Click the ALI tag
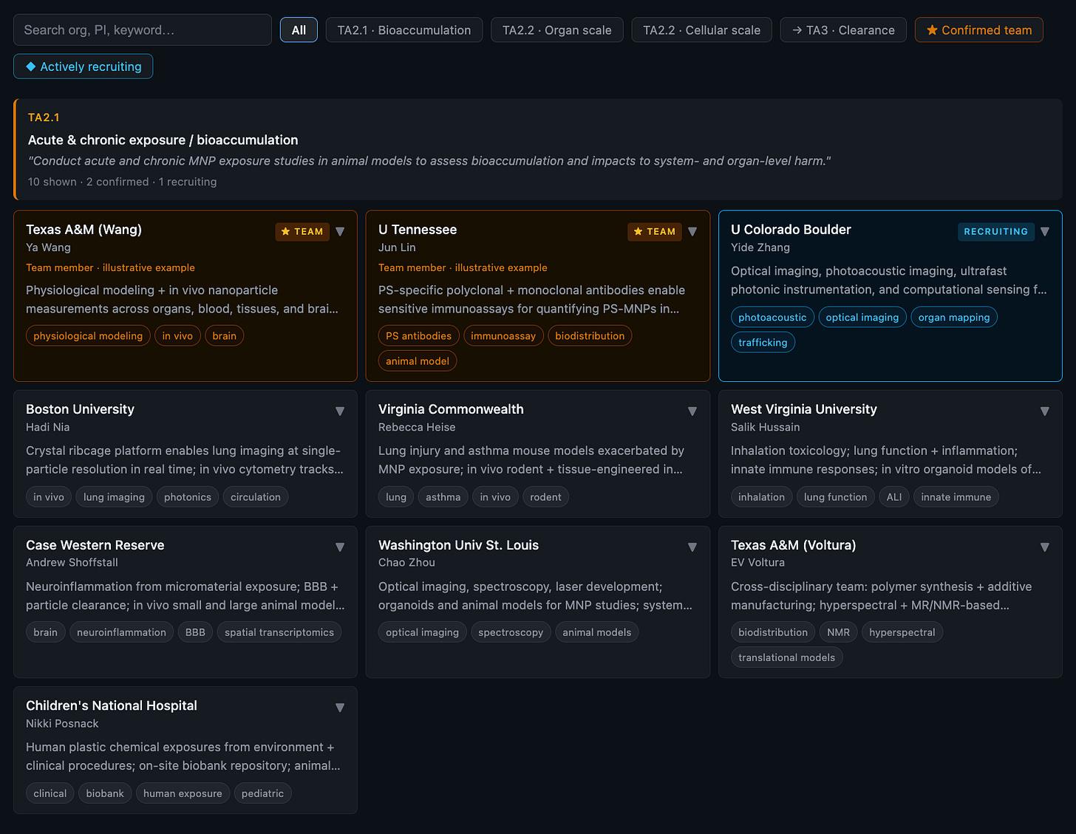1076x834 pixels. tap(894, 497)
